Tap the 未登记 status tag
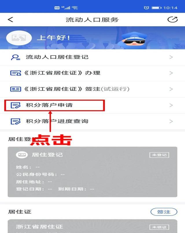 click(159, 155)
